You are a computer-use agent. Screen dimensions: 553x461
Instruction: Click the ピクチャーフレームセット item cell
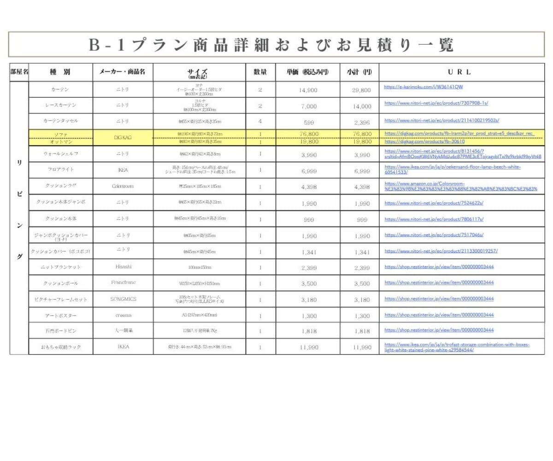pyautogui.click(x=61, y=300)
